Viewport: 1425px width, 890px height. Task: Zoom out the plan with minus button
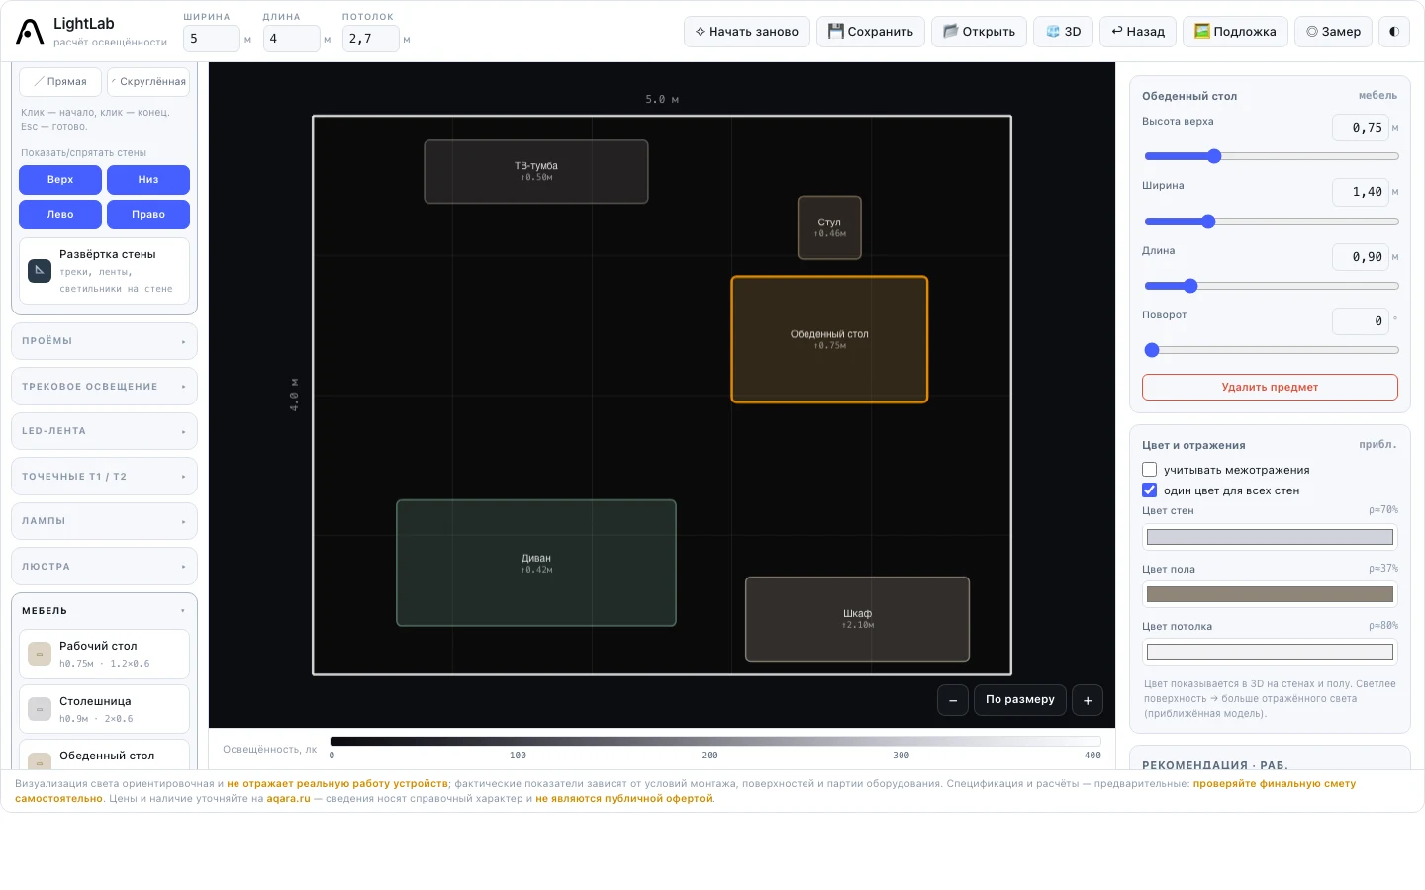pyautogui.click(x=953, y=700)
